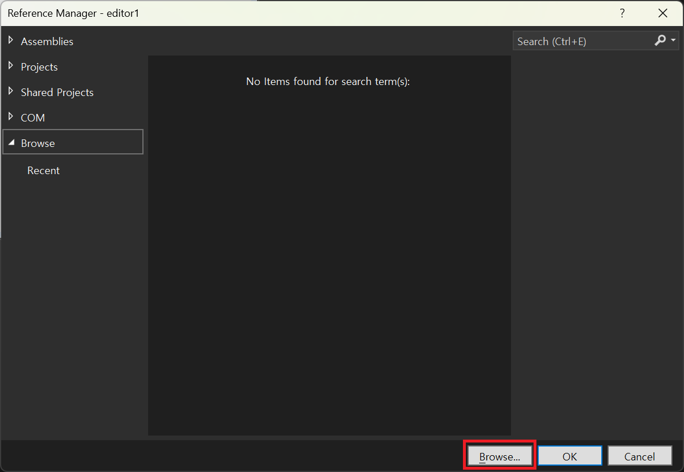Screen dimensions: 684x472
Task: Close the Reference Manager window
Action: 663,13
